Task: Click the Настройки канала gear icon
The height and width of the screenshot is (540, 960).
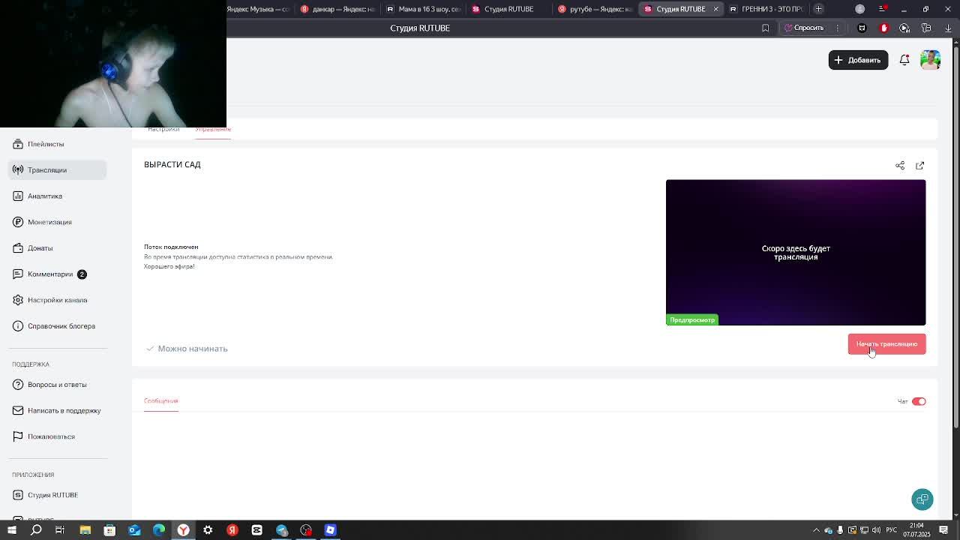Action: point(18,300)
